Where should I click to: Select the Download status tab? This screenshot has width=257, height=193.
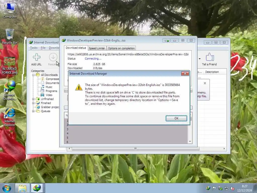(76, 48)
